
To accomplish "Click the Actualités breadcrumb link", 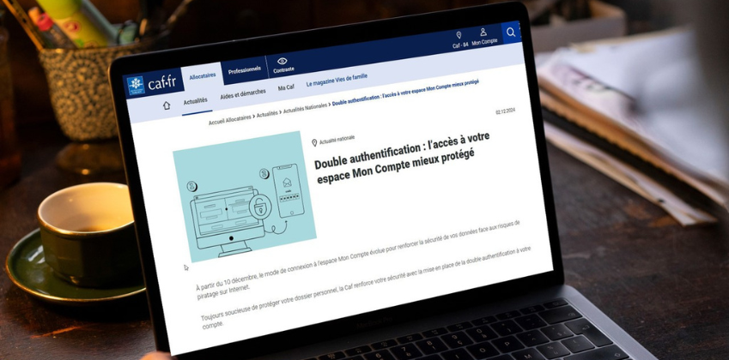I will tap(267, 114).
